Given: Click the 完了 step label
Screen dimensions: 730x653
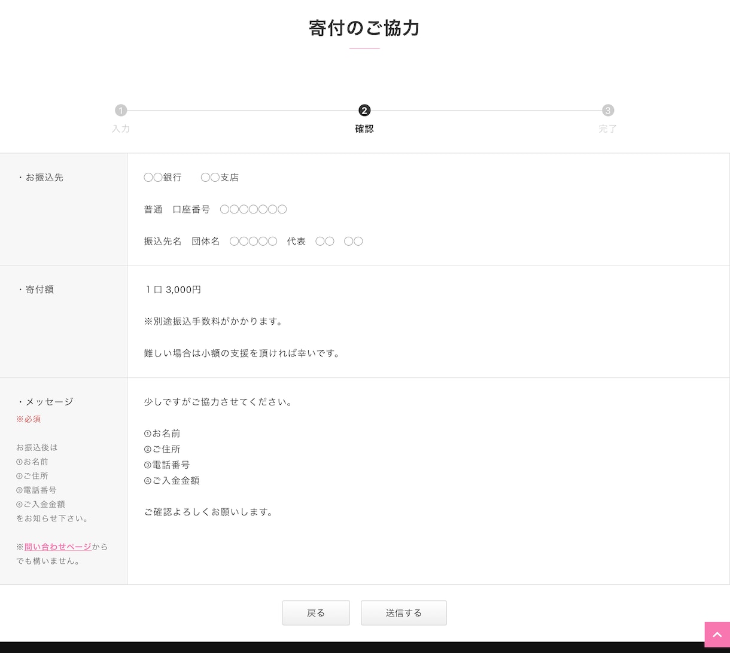Looking at the screenshot, I should (x=608, y=129).
